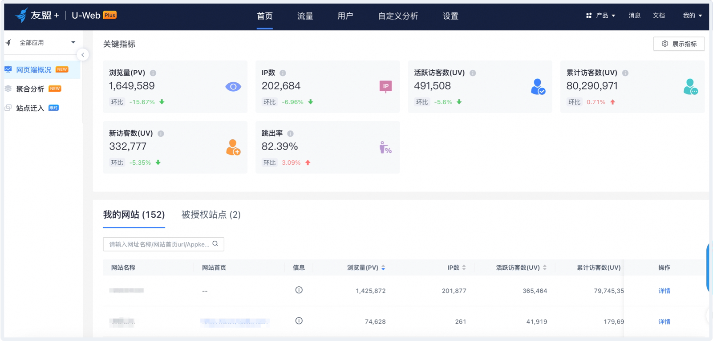Click the info icon beside 累计访客数(UV)
Screen dimensions: 713x341
(x=625, y=73)
